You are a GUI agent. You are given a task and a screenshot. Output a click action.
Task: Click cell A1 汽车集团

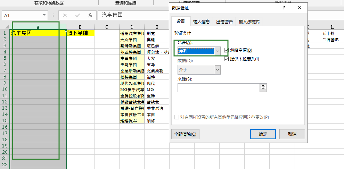[38, 33]
